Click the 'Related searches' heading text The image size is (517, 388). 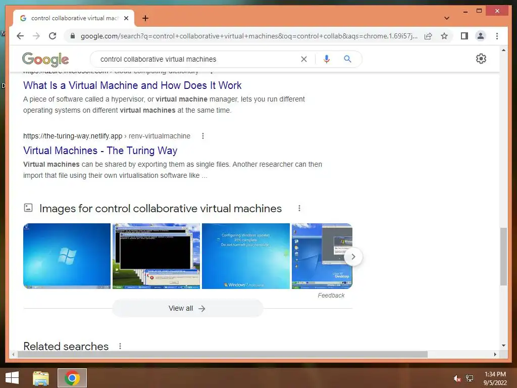[66, 346]
